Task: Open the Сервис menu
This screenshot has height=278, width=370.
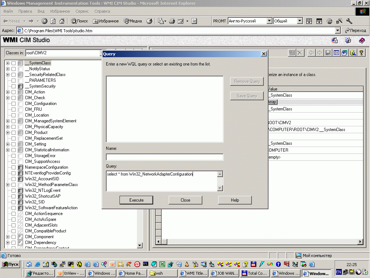Action: pyautogui.click(x=82, y=11)
